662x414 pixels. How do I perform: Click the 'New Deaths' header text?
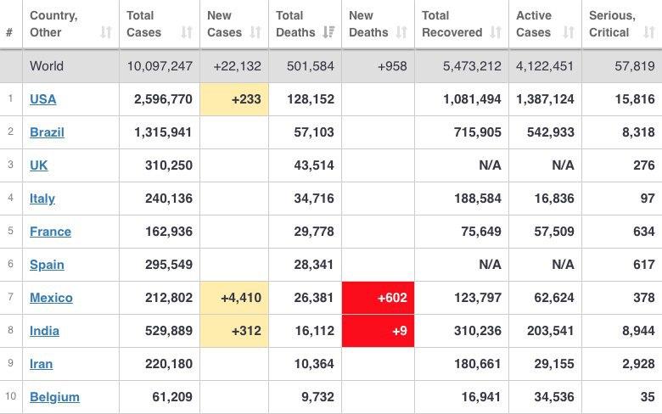[x=368, y=24]
